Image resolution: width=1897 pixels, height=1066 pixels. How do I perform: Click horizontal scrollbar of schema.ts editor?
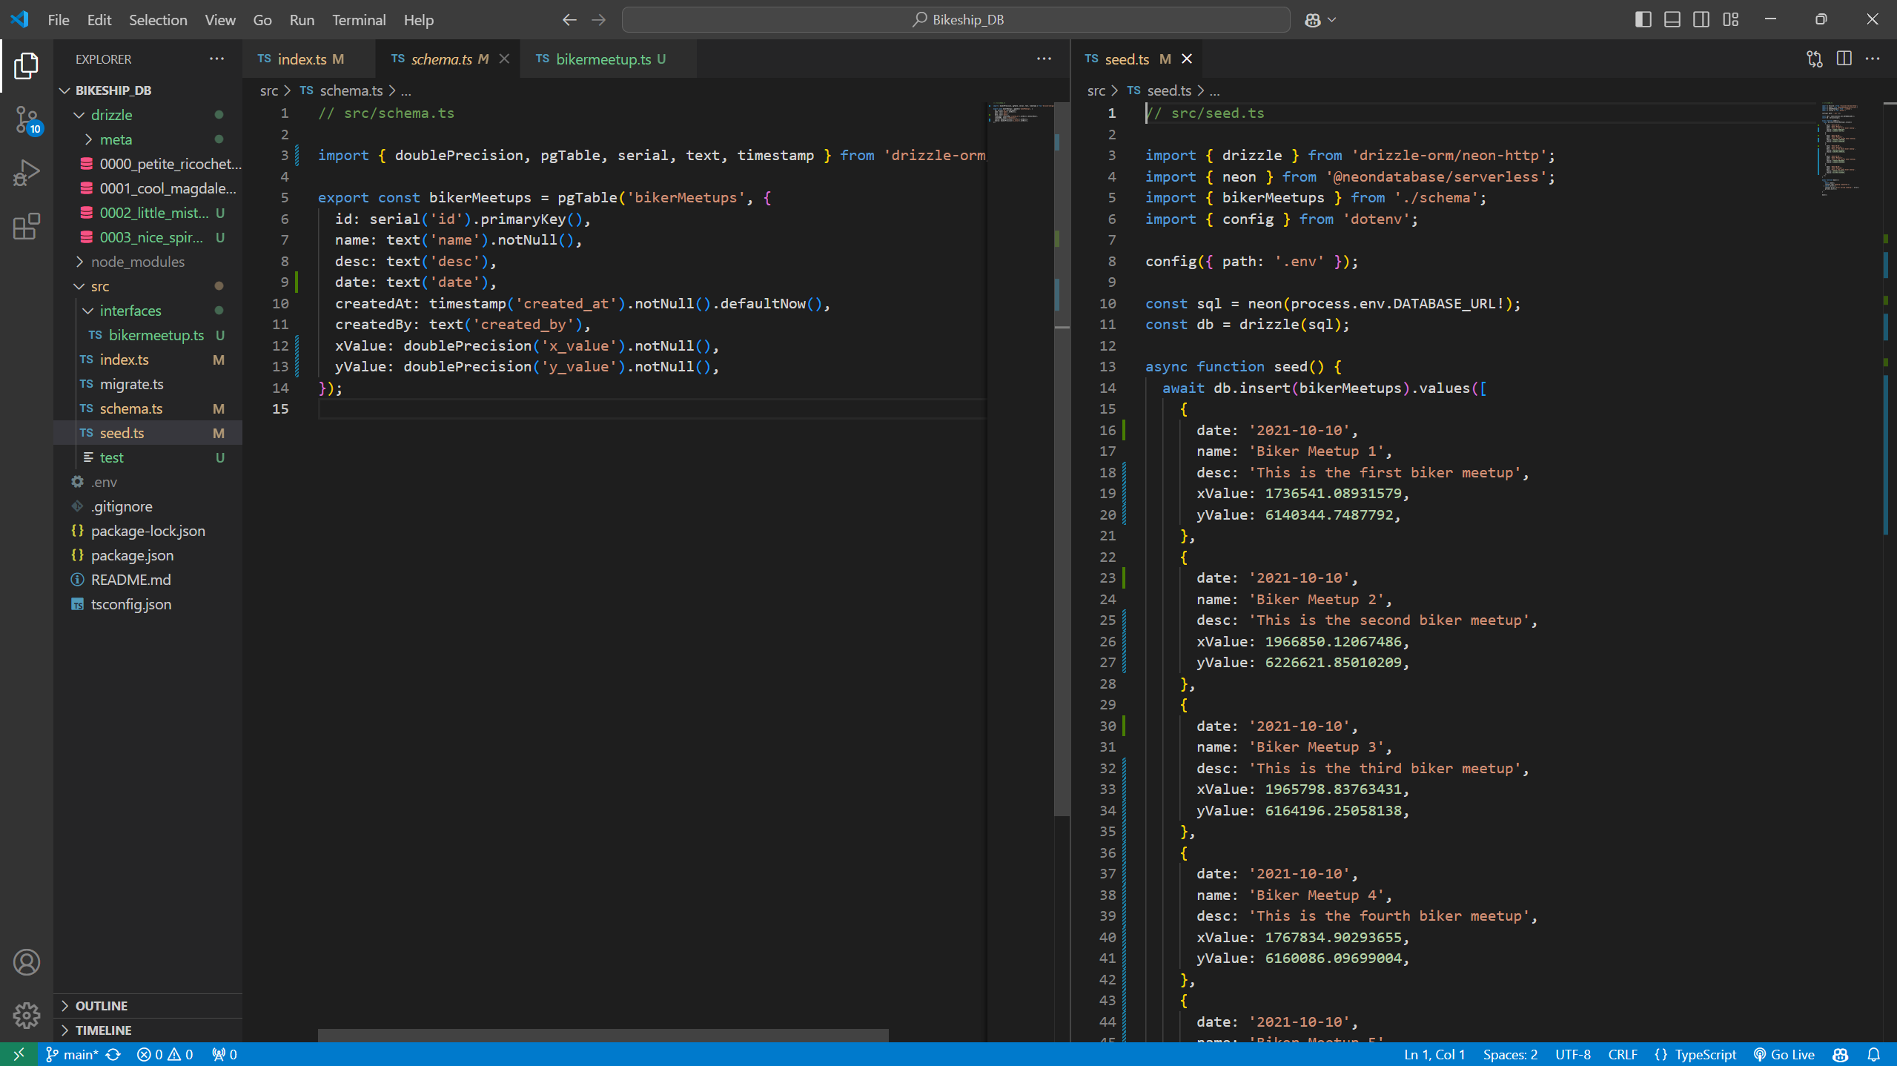pyautogui.click(x=603, y=1035)
